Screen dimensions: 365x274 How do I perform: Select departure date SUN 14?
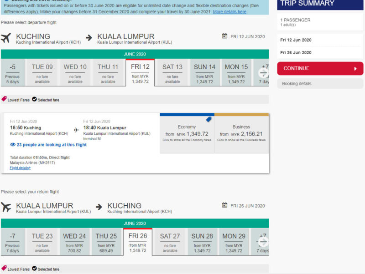click(204, 73)
